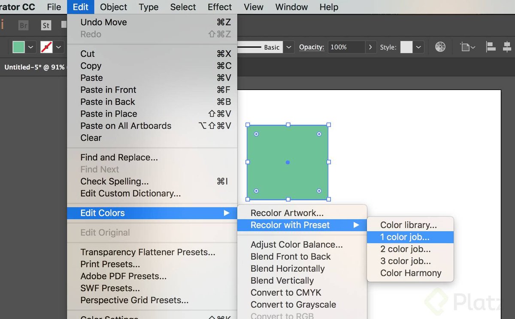515x319 pixels.
Task: Open the Basic brush definition dropdown
Action: click(289, 47)
